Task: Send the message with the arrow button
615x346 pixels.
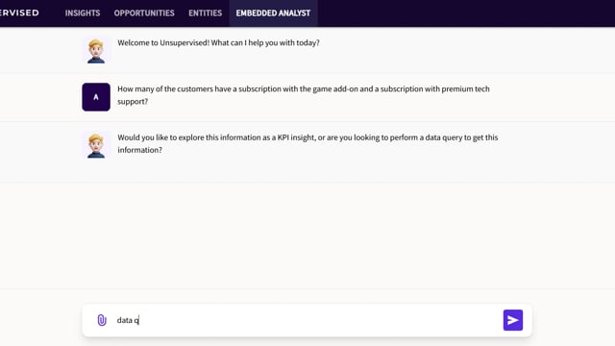Action: (x=512, y=320)
